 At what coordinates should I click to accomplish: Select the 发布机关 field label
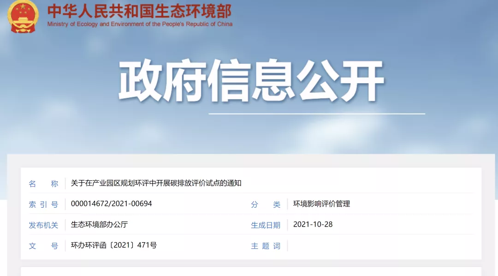pyautogui.click(x=43, y=225)
